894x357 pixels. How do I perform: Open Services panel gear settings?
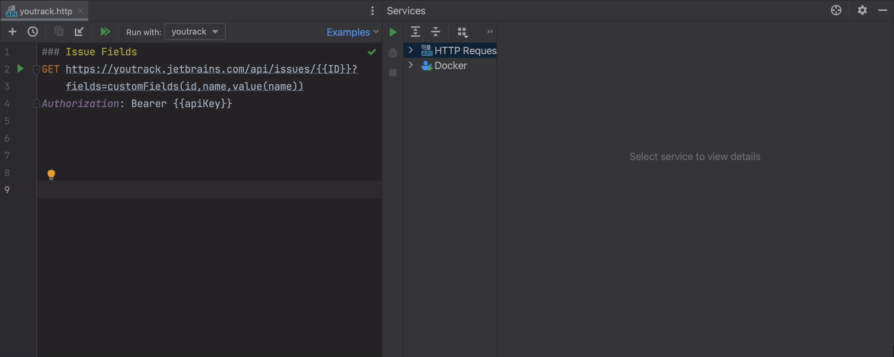(x=862, y=11)
